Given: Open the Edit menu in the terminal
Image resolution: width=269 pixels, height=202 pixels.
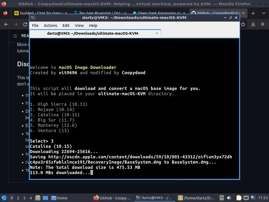Looking at the screenshot, I should [66, 26].
